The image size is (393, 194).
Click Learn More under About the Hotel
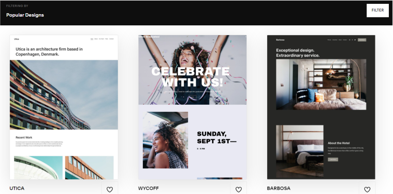pos(333,160)
